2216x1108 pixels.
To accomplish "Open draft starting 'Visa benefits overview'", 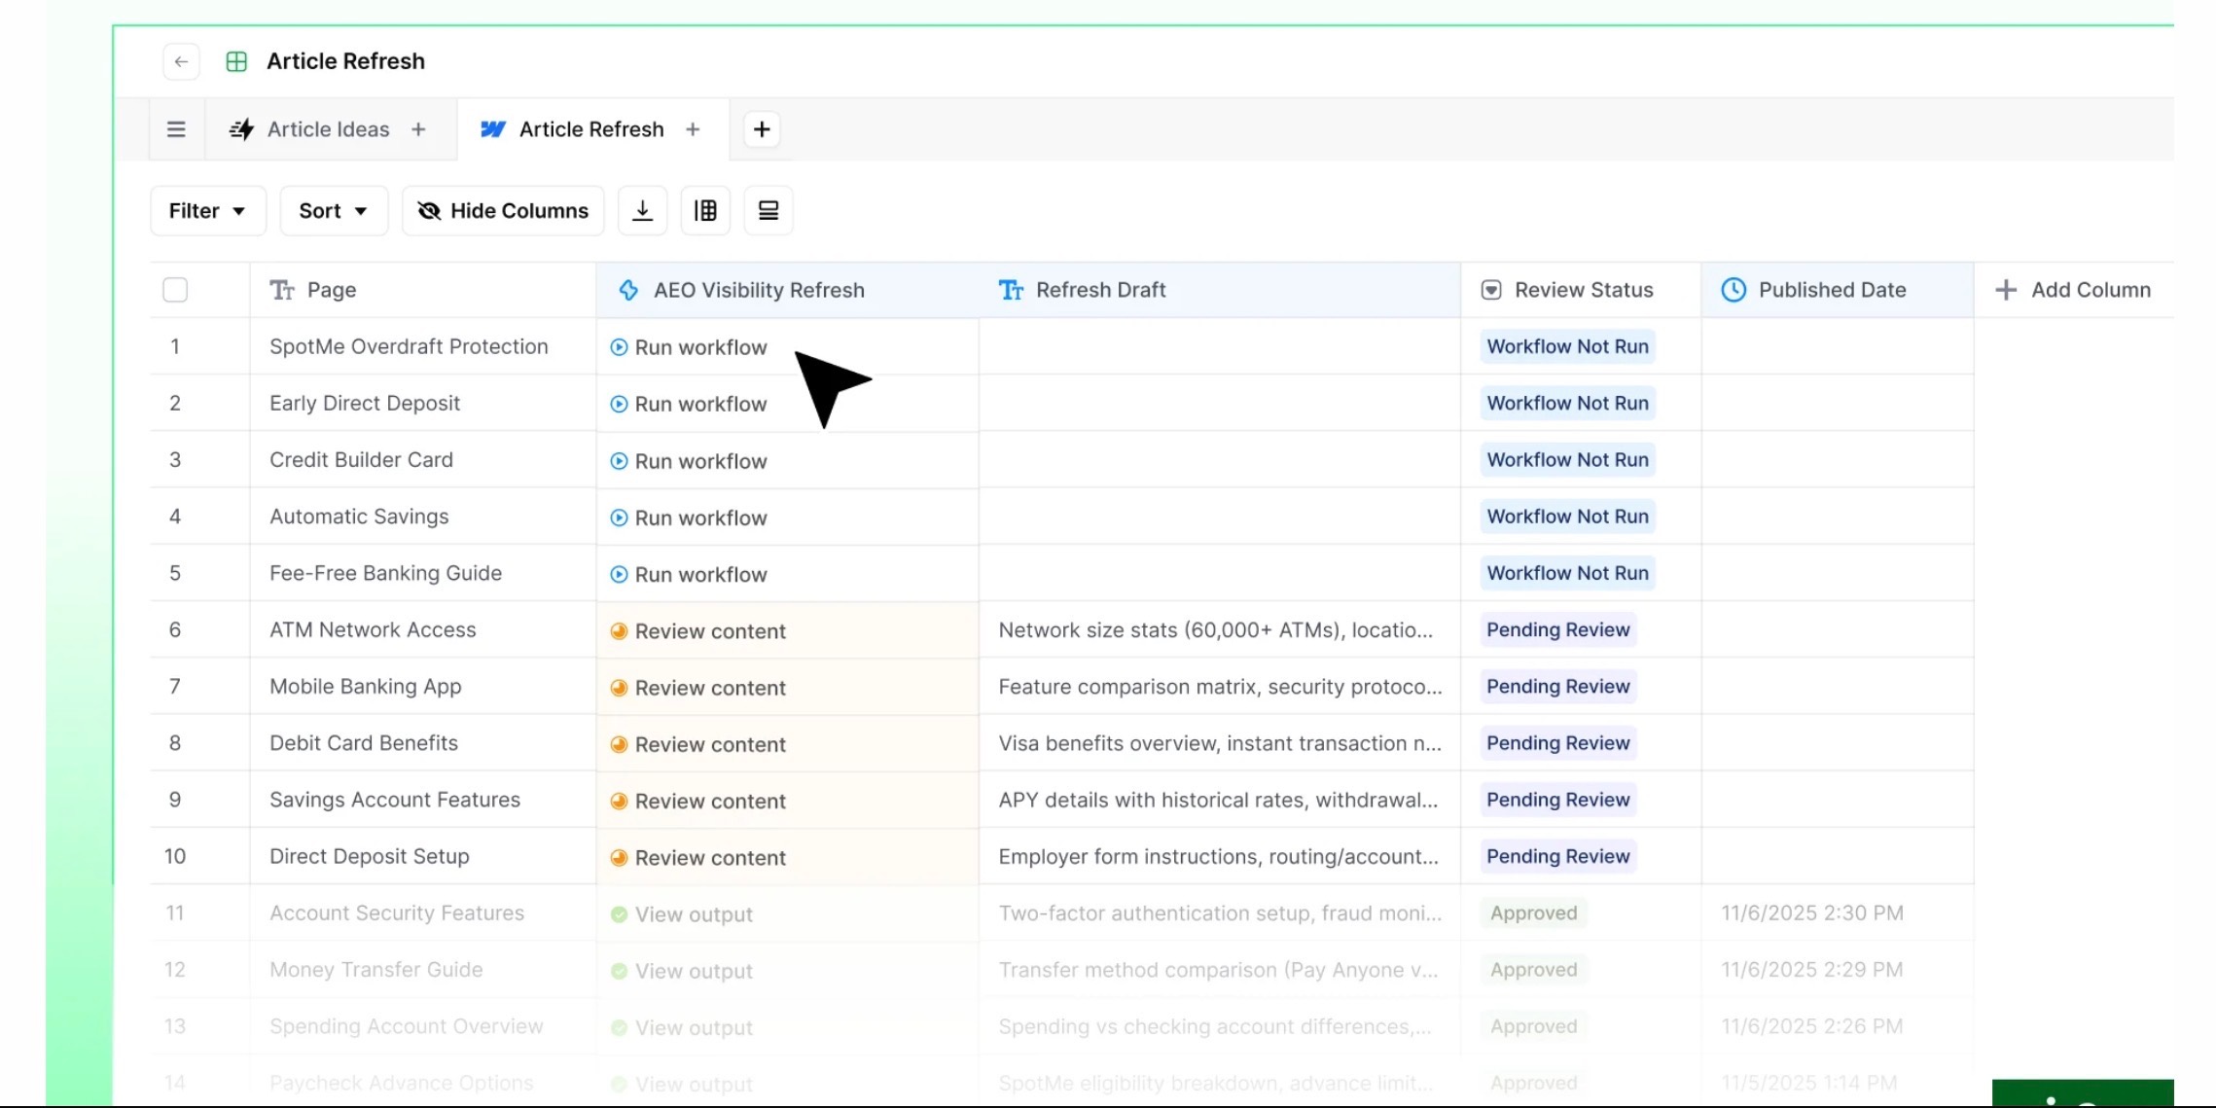I will coord(1220,743).
